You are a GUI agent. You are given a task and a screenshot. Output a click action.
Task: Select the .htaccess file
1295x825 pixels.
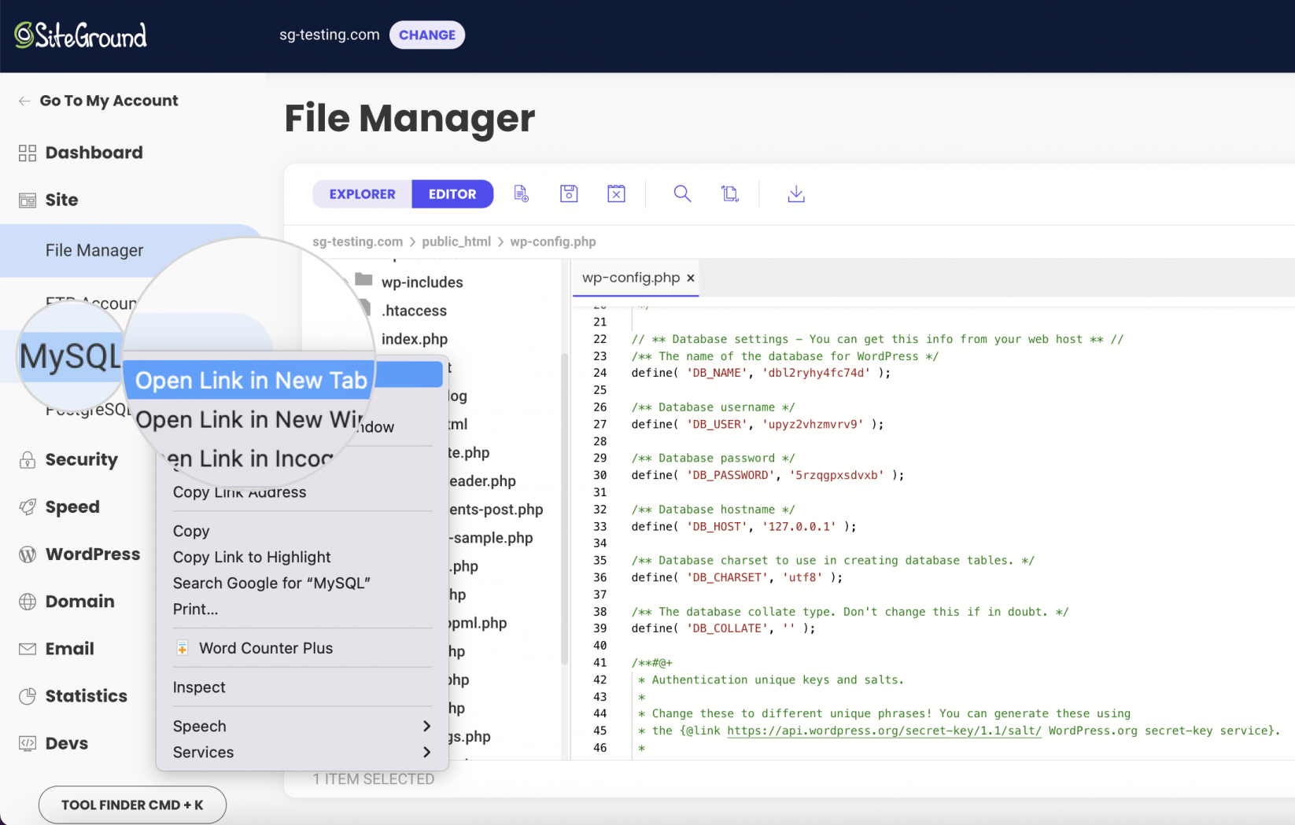click(x=414, y=311)
